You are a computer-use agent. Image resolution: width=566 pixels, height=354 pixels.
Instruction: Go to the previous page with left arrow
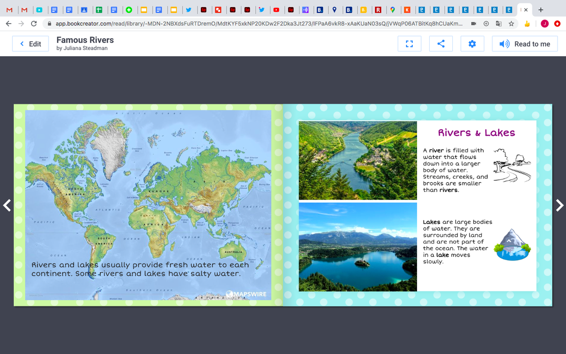[7, 205]
